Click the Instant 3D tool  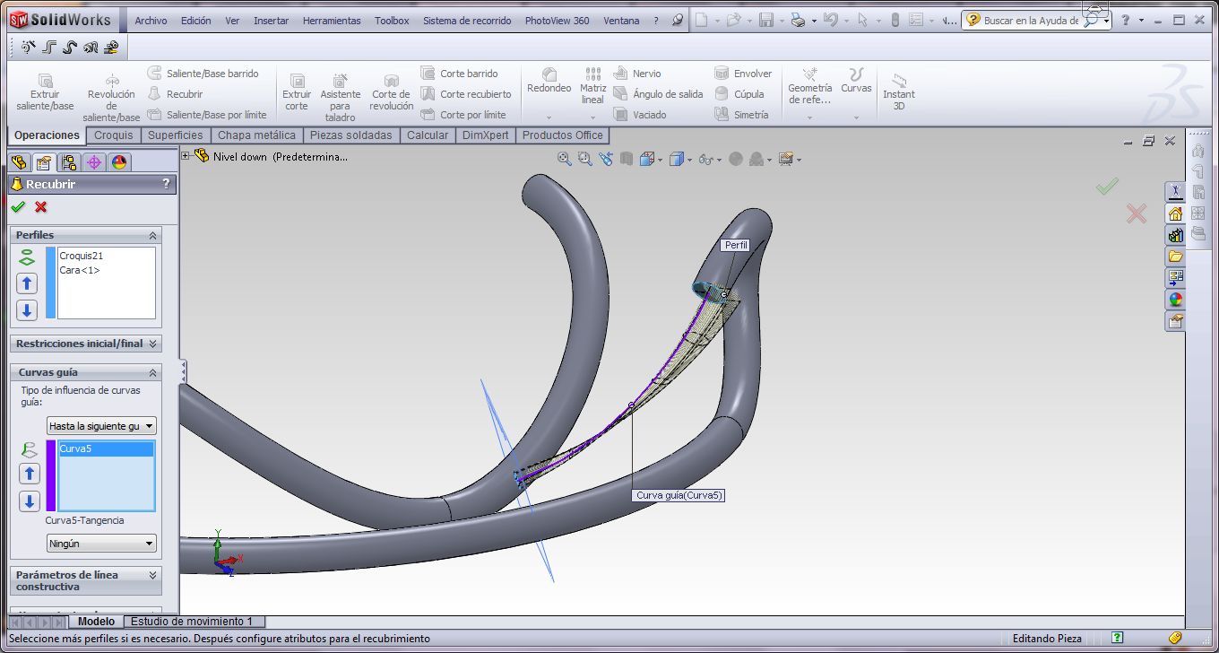pyautogui.click(x=899, y=91)
